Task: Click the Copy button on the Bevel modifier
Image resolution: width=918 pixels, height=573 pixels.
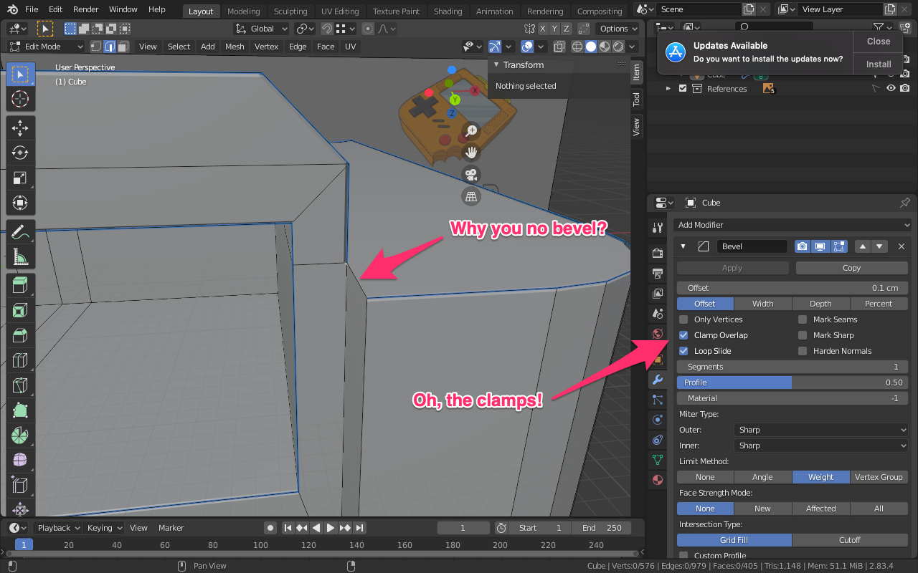Action: pos(851,267)
